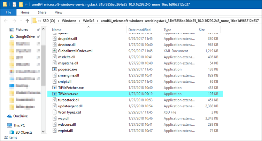Expand the chevron after SSD (C:)
Image resolution: width=262 pixels, height=141 pixels.
[x=59, y=21]
